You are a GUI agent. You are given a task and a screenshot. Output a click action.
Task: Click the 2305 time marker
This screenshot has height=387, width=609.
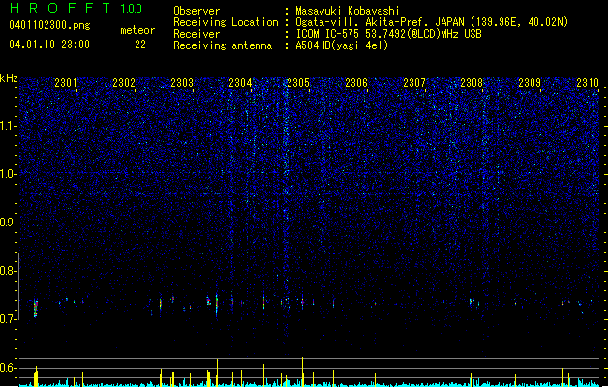pyautogui.click(x=298, y=83)
